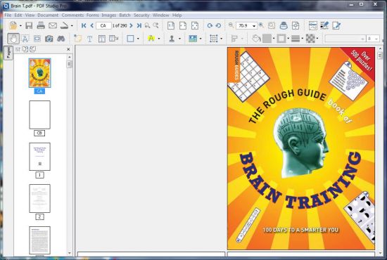Click the page number field showing CA
The height and width of the screenshot is (260, 387).
pos(103,25)
